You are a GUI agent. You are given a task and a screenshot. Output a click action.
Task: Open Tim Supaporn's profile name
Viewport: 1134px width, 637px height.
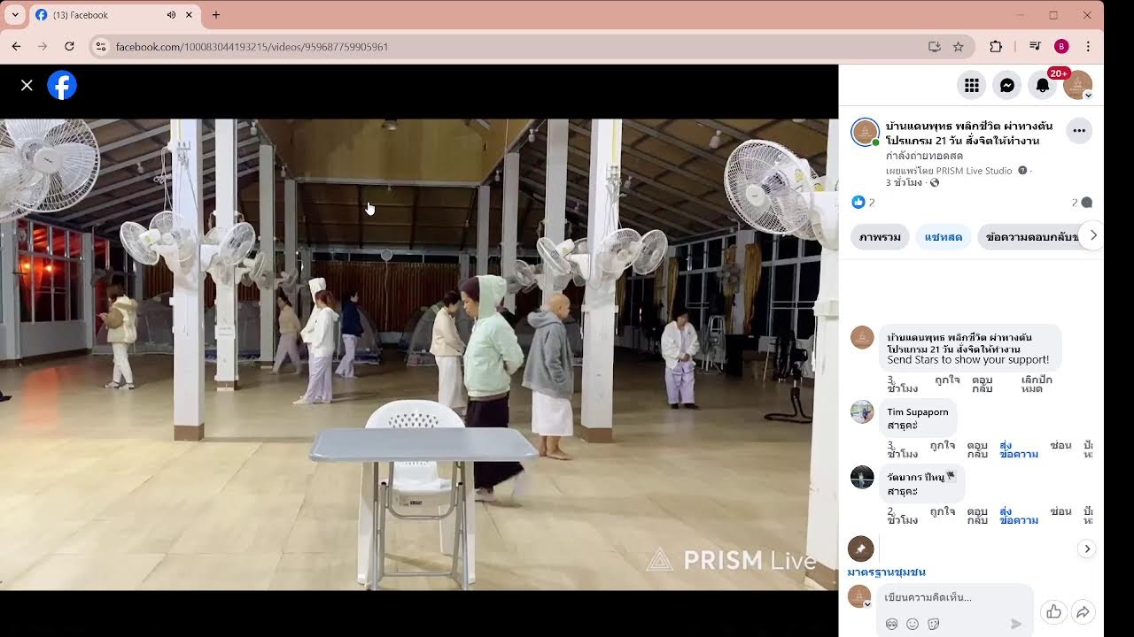(x=918, y=412)
